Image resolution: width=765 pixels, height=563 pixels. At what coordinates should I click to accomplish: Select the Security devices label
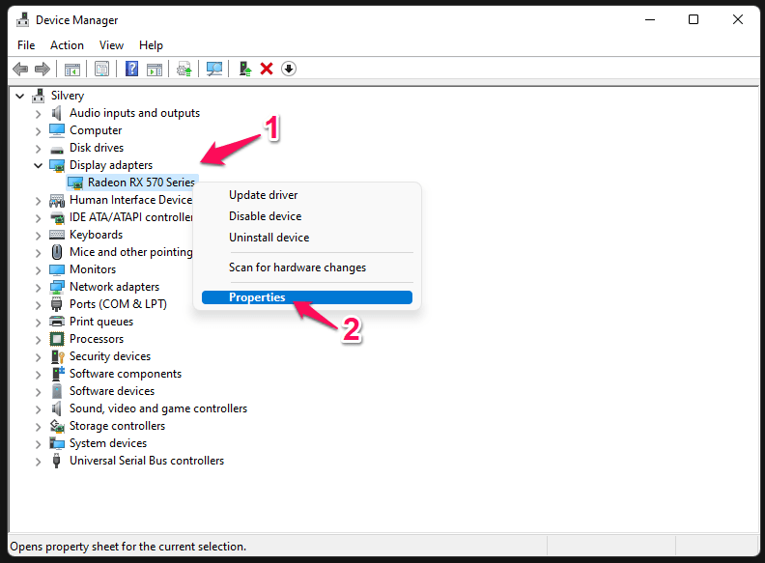click(110, 356)
